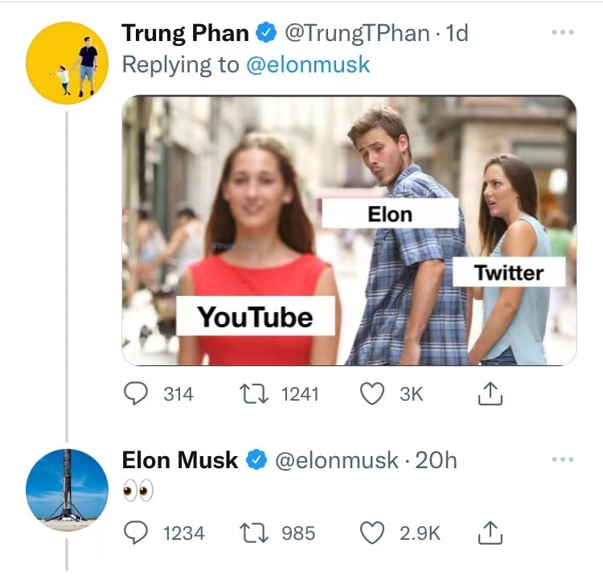Retweet Trung Phan's meme tweet
Screen dimensions: 603x576
[x=253, y=394]
